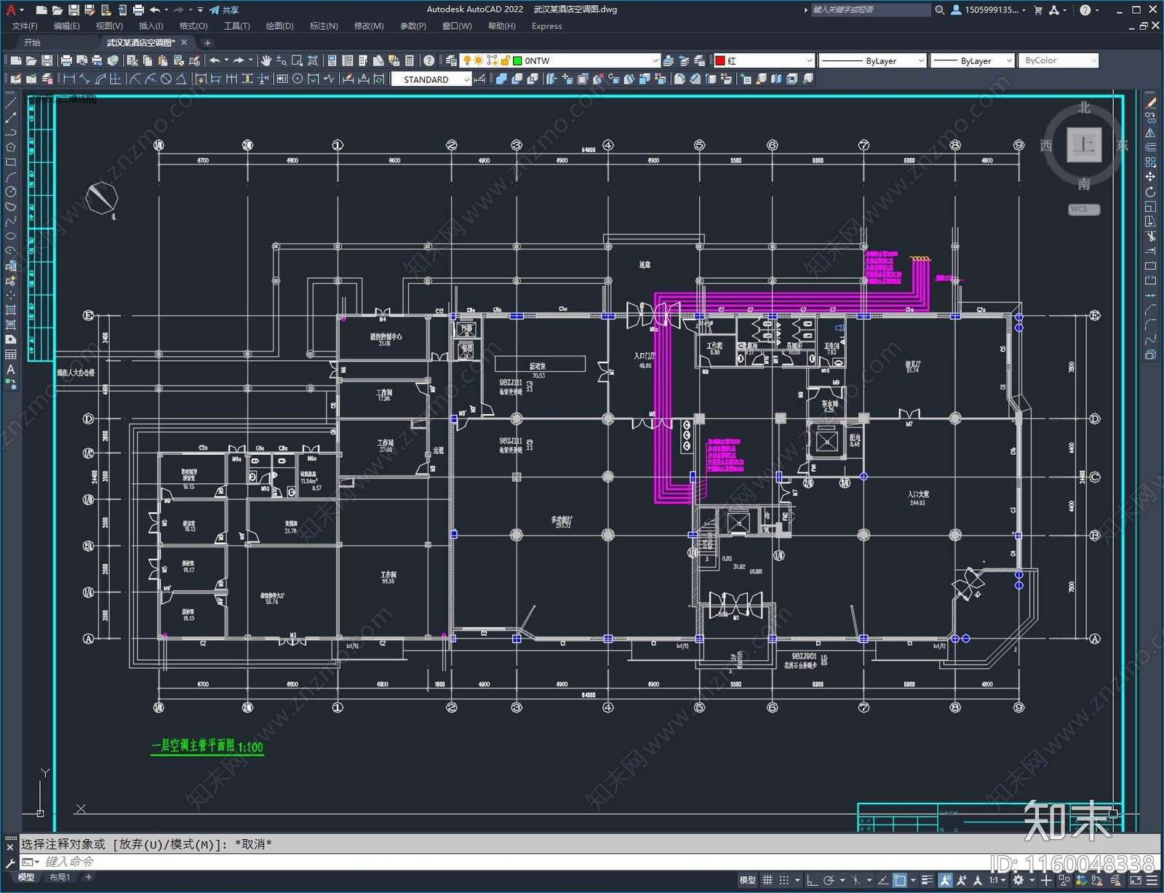This screenshot has height=893, width=1164.
Task: Open the Help question mark toolbar icon
Action: tap(429, 60)
